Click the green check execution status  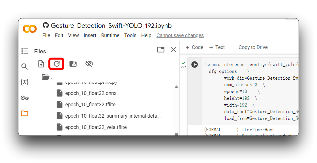(x=184, y=63)
